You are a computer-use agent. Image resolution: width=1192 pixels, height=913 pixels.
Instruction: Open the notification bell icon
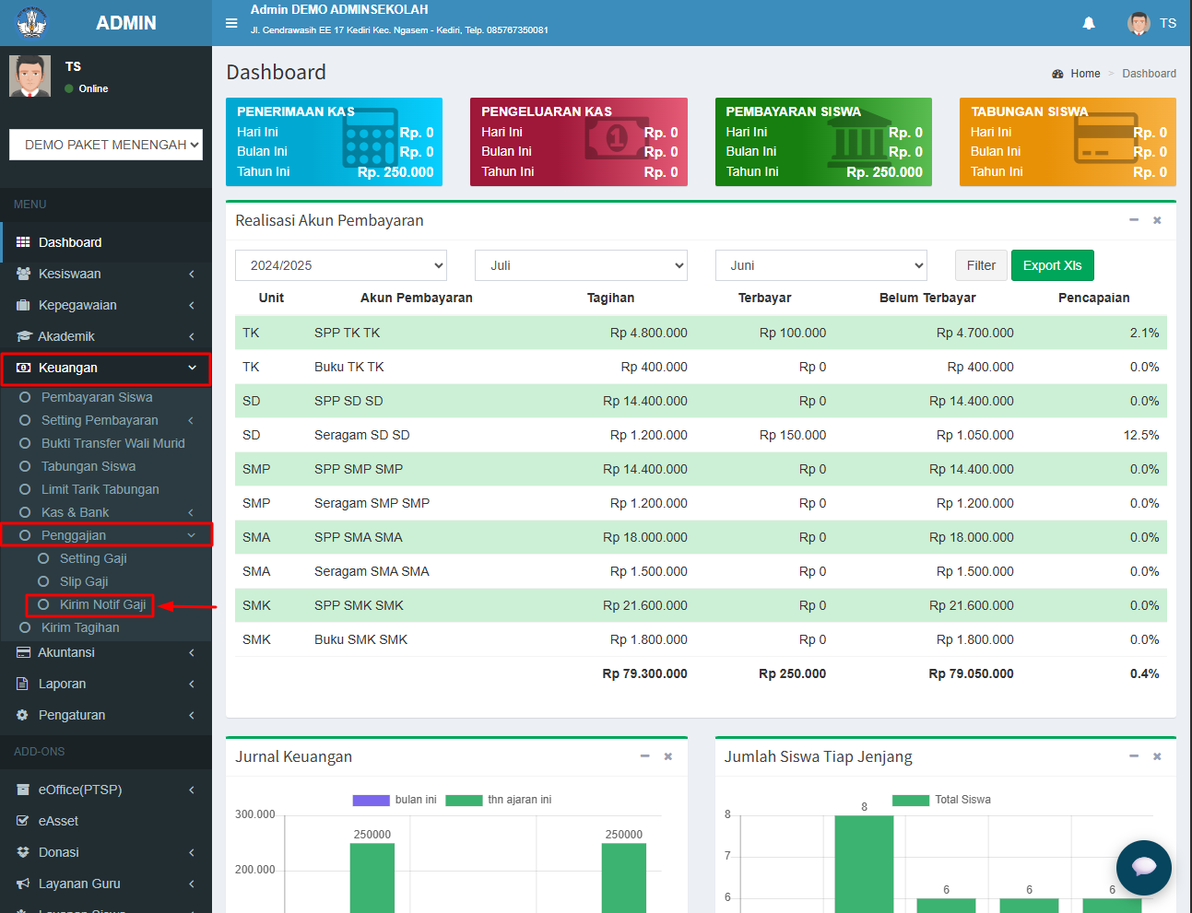(1089, 23)
